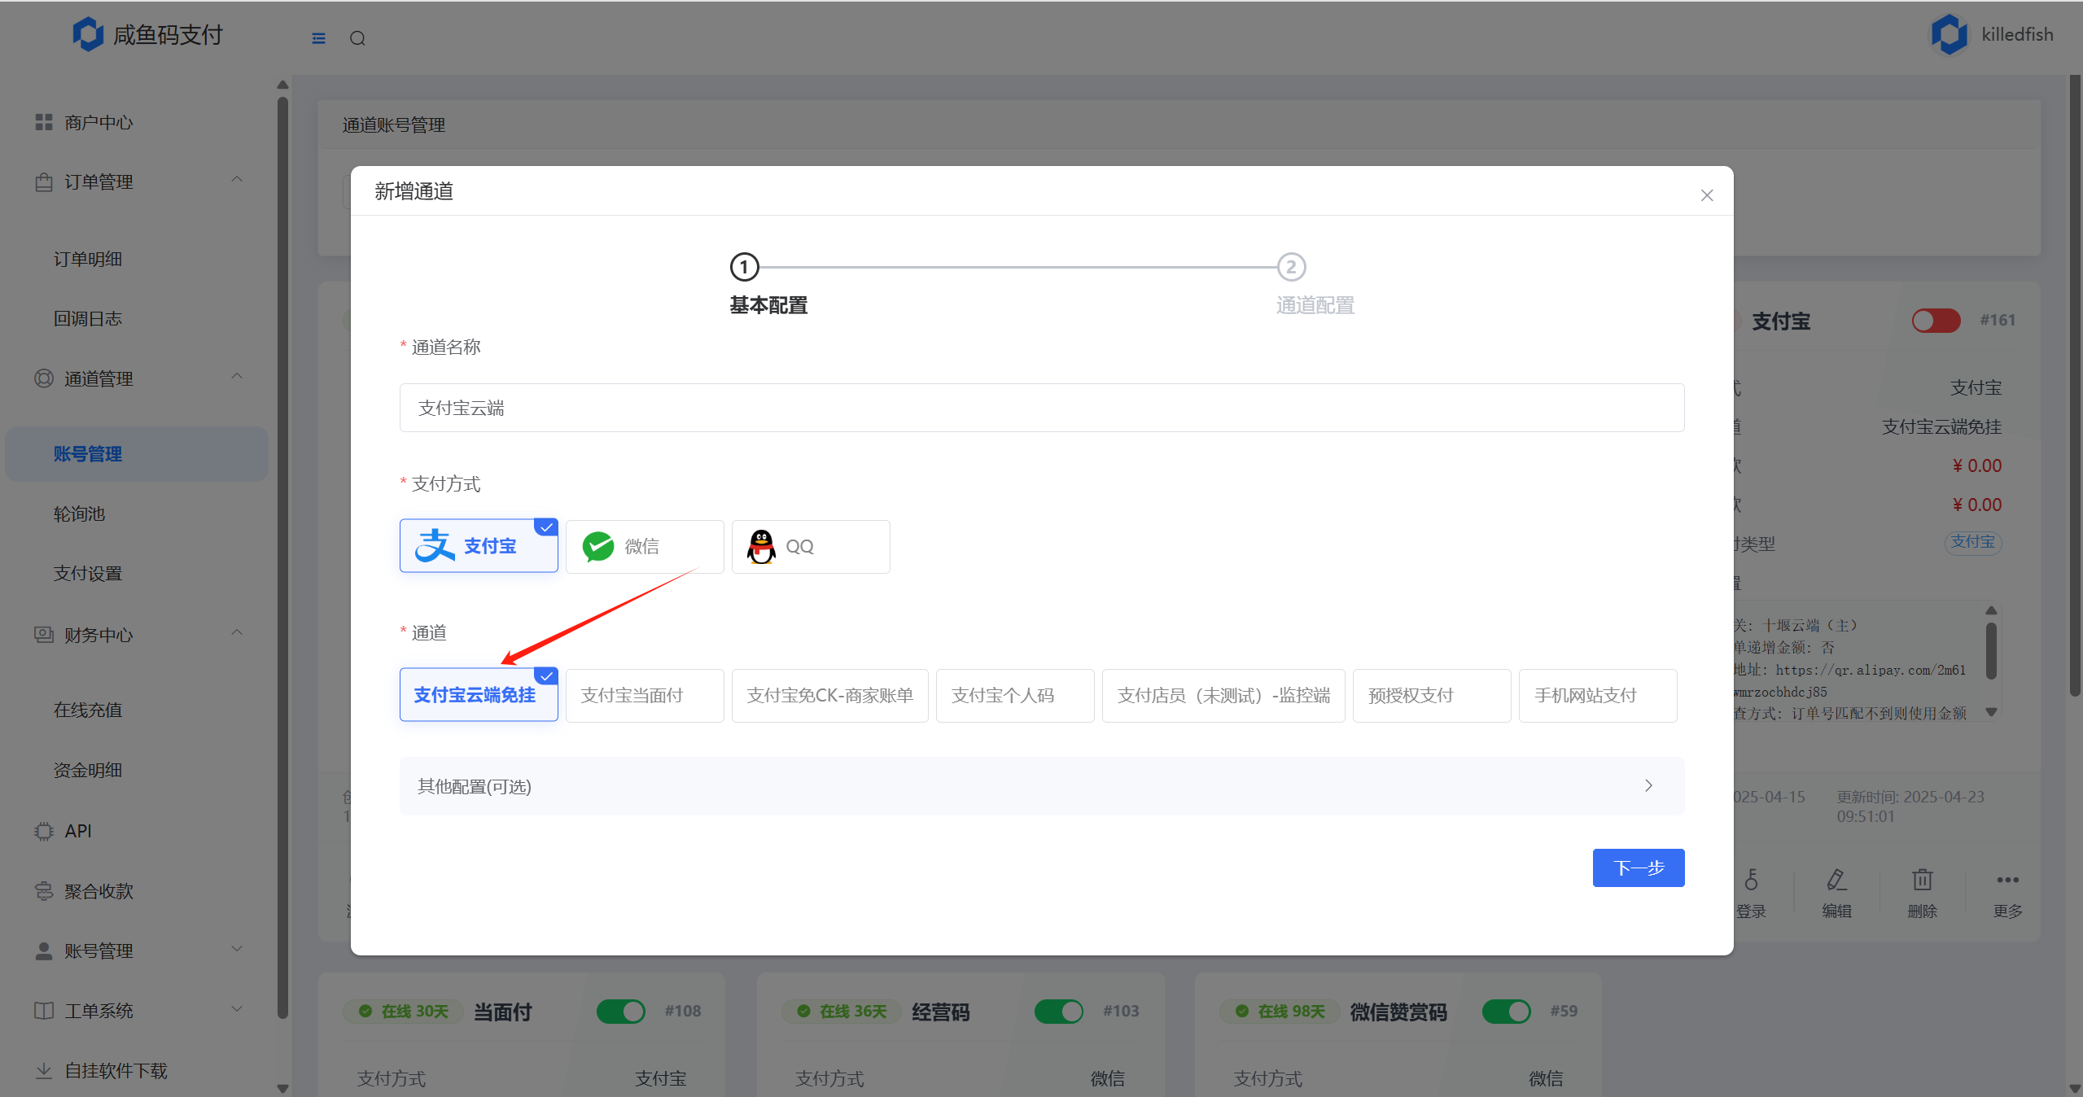
Task: Expand the 工单系统 sidebar group
Action: 237,1009
